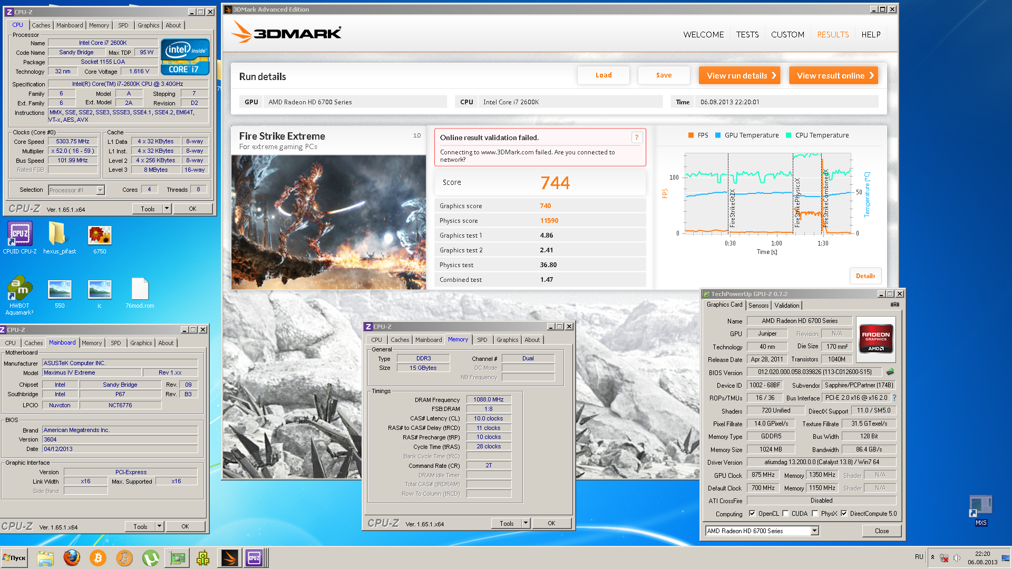The height and width of the screenshot is (569, 1012).
Task: Open the CUSTOM tab in 3DMark
Action: click(787, 35)
